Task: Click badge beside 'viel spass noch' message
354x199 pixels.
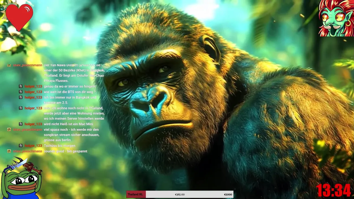Action: (x=9, y=129)
